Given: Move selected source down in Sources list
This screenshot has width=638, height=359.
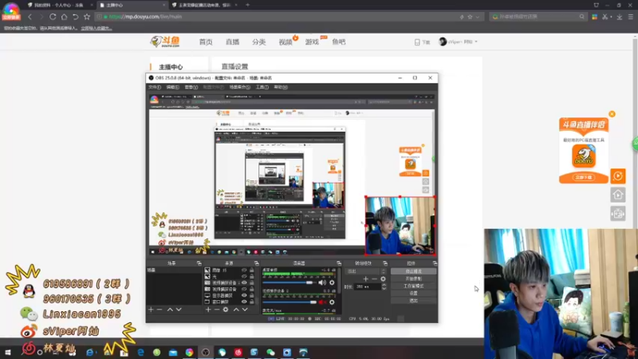Looking at the screenshot, I should pos(245,310).
